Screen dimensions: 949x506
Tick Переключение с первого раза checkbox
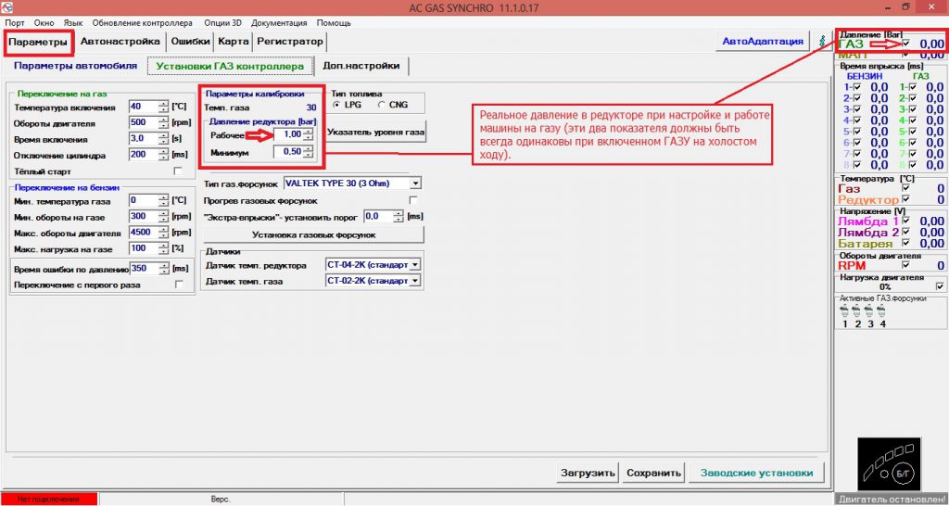coord(179,284)
